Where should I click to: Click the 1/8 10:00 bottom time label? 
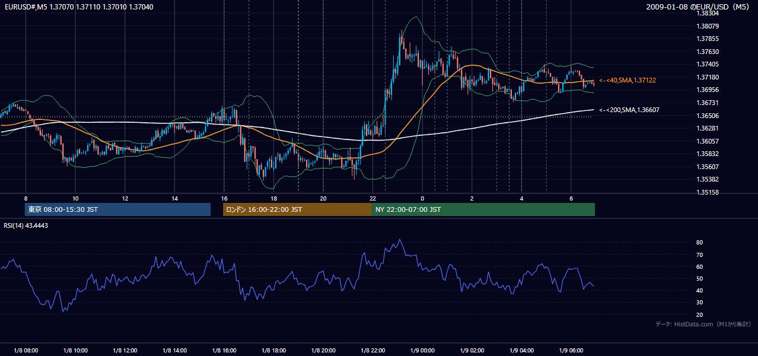75,351
